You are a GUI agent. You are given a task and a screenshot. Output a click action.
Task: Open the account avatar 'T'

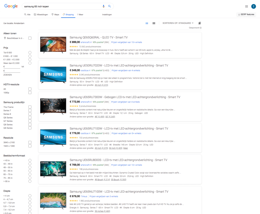coord(254,6)
